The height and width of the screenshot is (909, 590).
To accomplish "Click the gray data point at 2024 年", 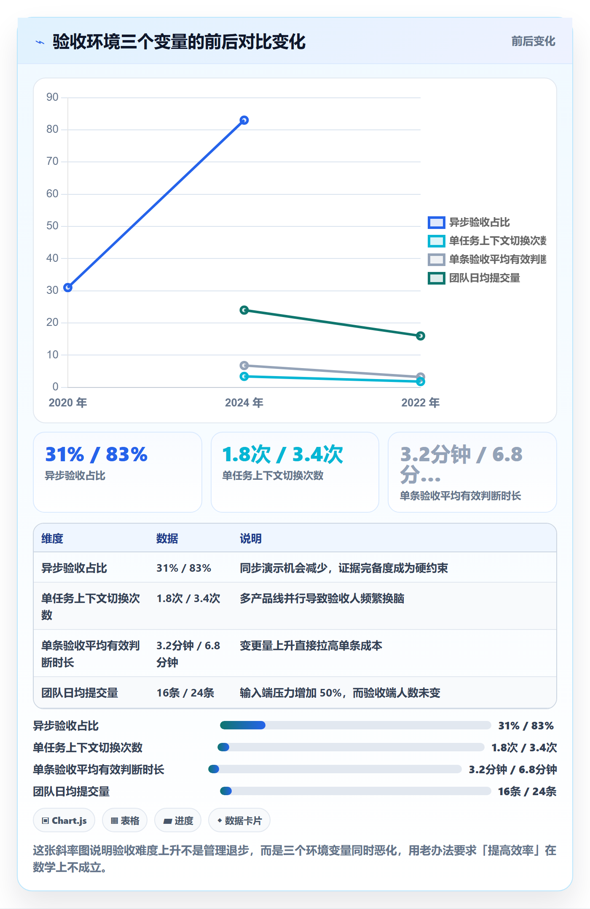I will (244, 366).
